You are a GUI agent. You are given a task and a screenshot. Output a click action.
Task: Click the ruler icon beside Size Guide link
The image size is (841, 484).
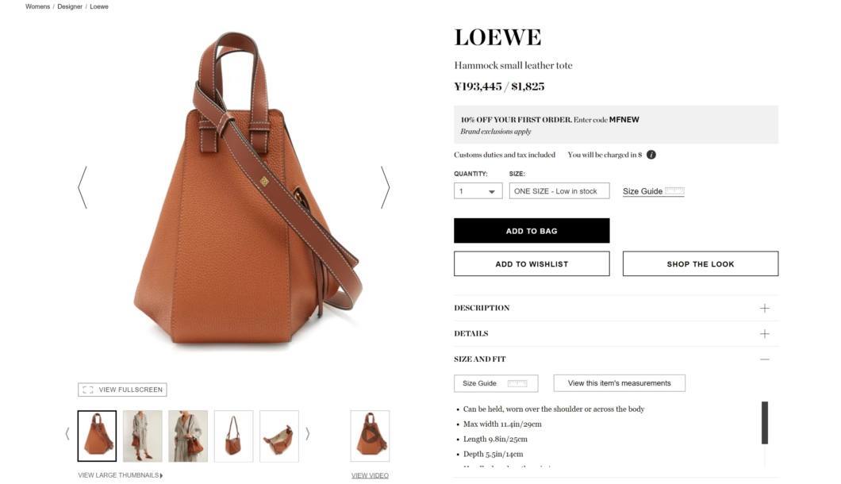click(x=674, y=190)
